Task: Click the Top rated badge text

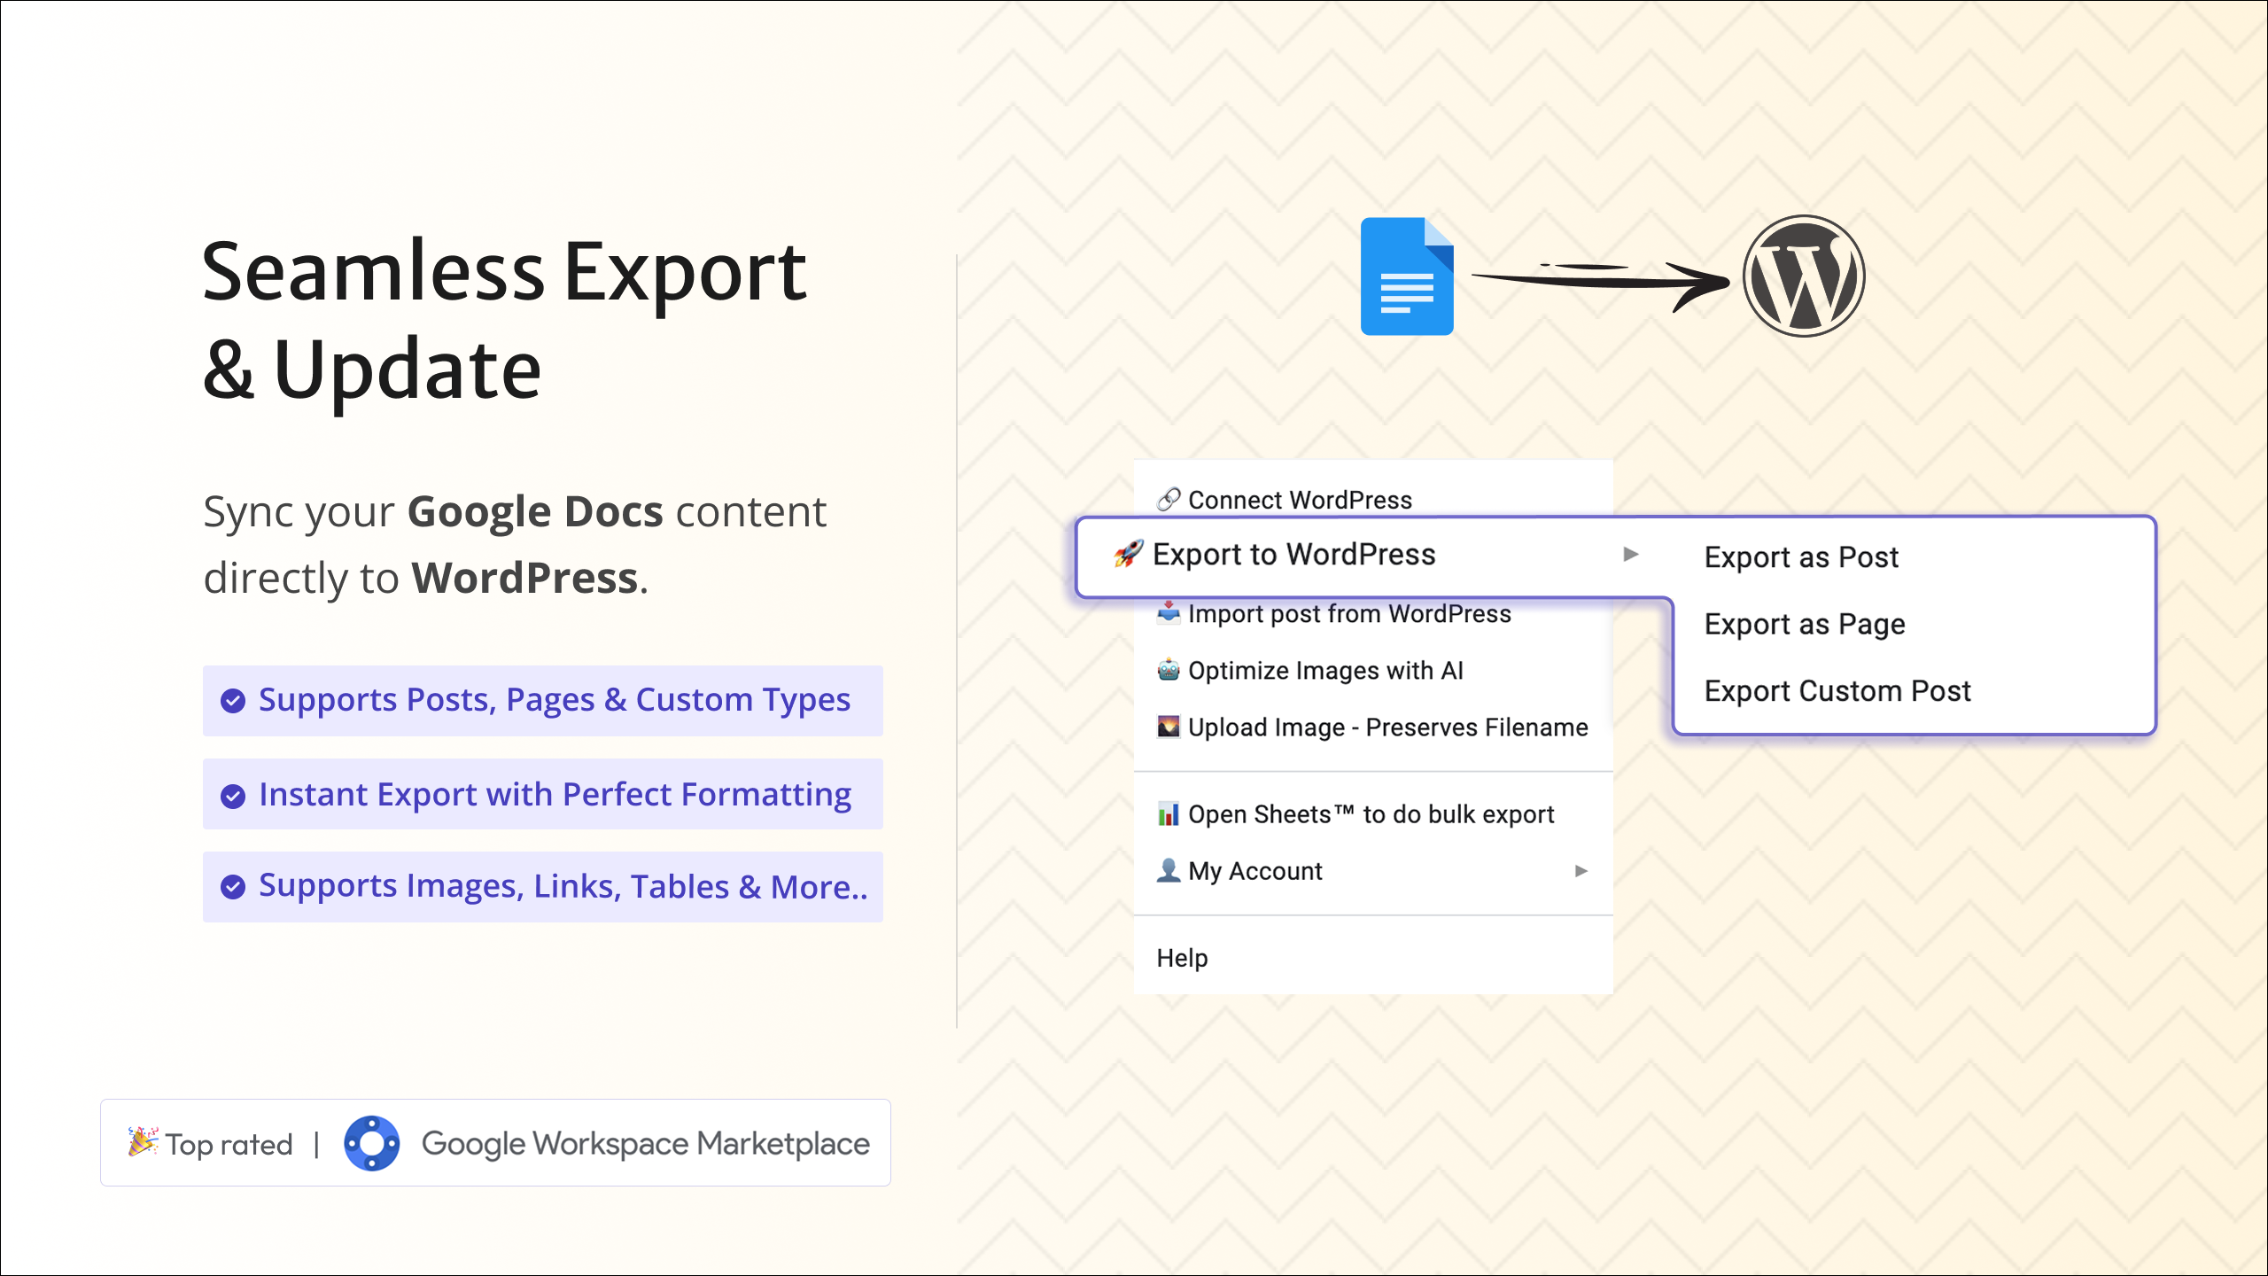Action: tap(229, 1144)
